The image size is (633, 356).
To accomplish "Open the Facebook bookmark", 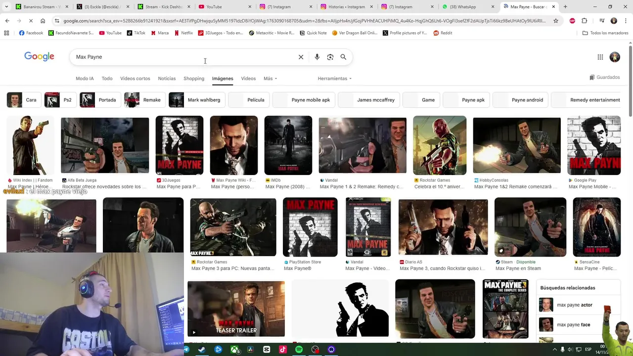I will tap(31, 33).
